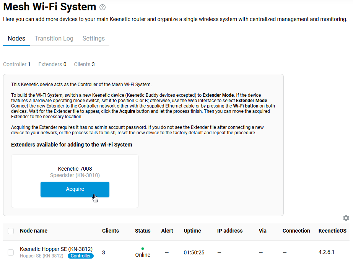Open the Keenetic Hopper SE (KN-3812) node
Screen dimensions: 353x267
pyautogui.click(x=56, y=249)
